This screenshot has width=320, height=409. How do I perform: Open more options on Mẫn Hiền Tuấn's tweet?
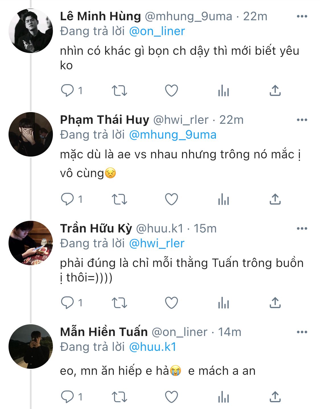302,332
